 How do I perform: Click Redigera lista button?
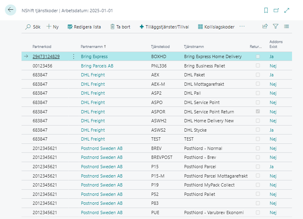click(x=84, y=27)
